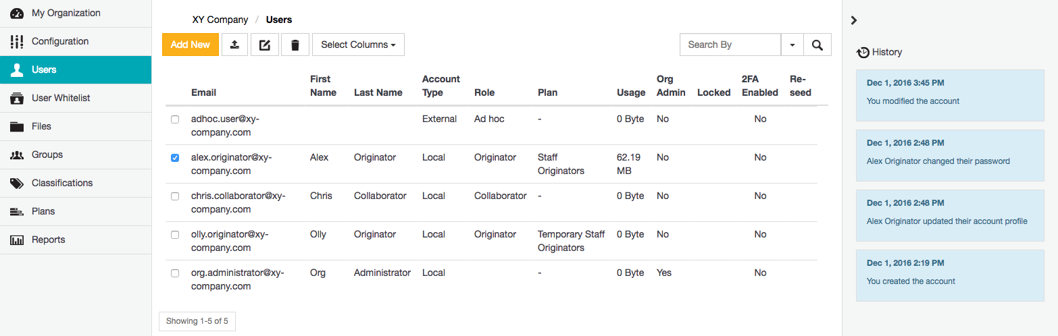Screen dimensions: 1058x336
Task: Click the XY Company breadcrumb link
Action: (x=220, y=20)
